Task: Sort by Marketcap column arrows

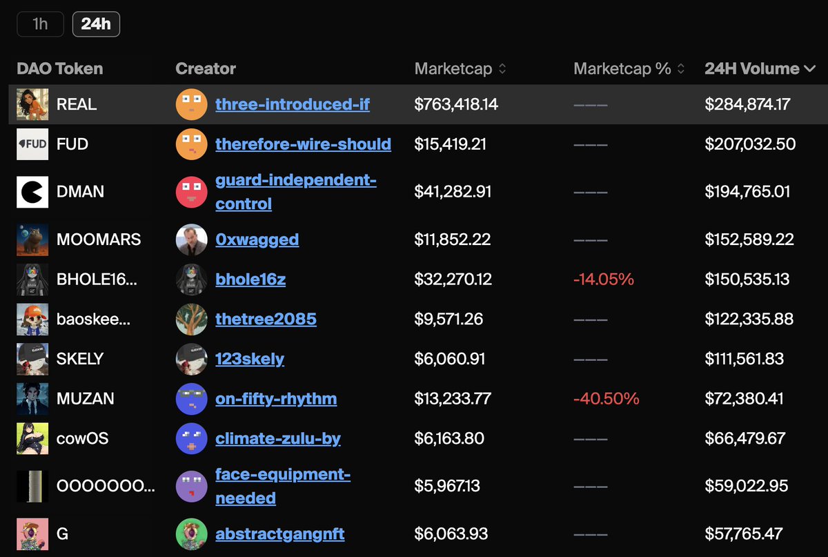Action: [502, 69]
